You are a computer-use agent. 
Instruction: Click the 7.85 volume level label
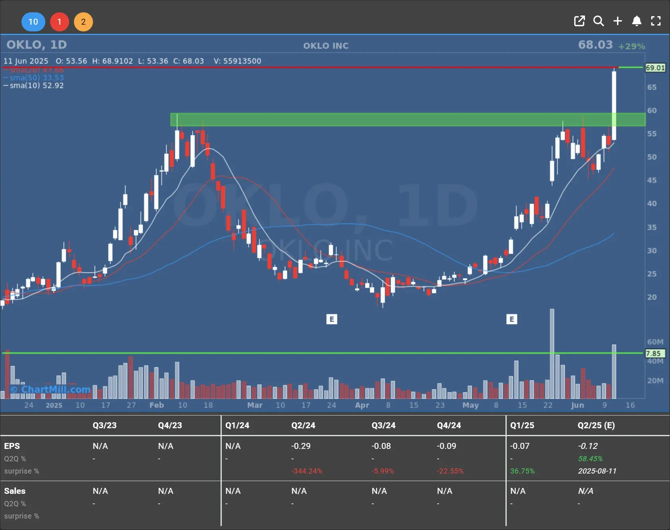(654, 353)
